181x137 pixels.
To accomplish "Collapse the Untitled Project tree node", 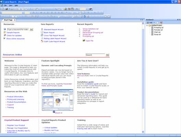I will point(147,25).
